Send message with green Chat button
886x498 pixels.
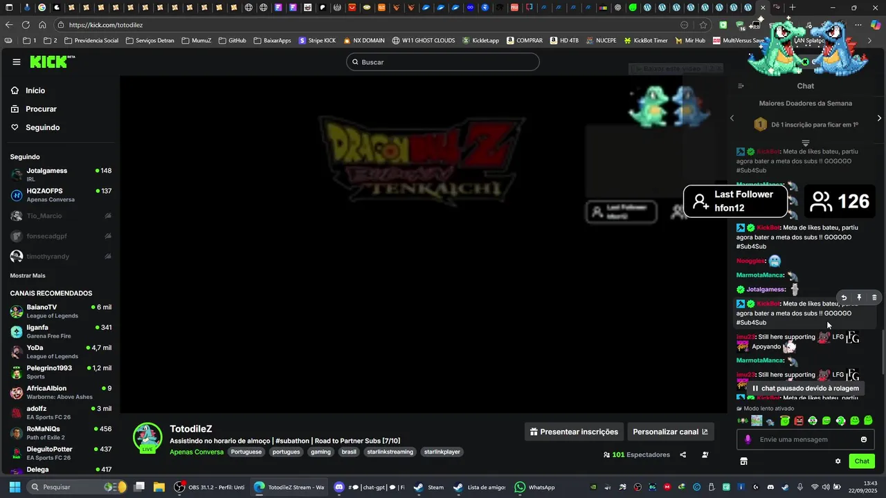862,461
